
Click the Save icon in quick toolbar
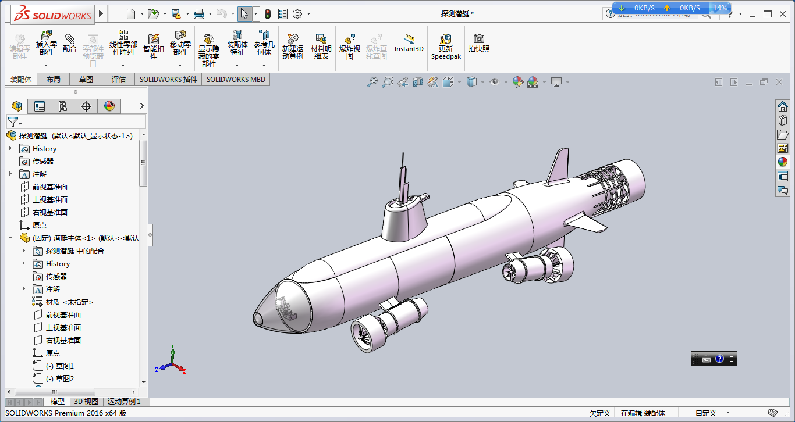pos(176,13)
